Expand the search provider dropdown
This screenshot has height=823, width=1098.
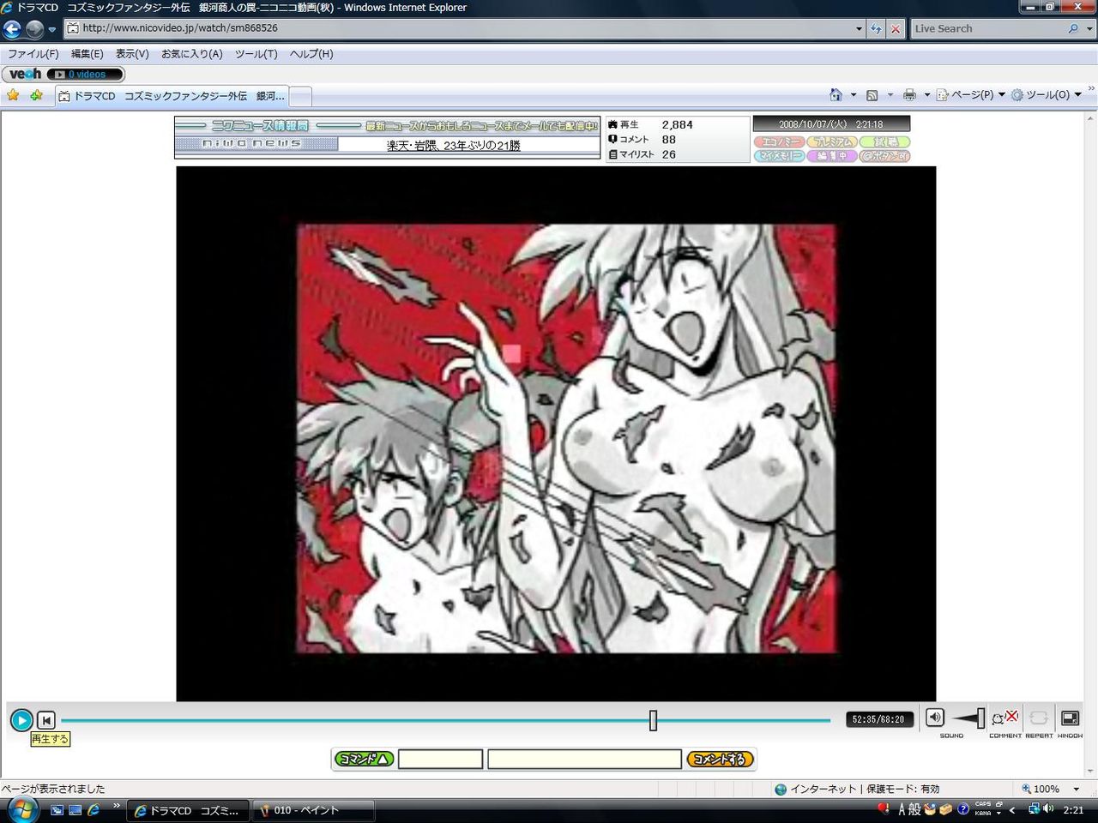tap(1089, 28)
